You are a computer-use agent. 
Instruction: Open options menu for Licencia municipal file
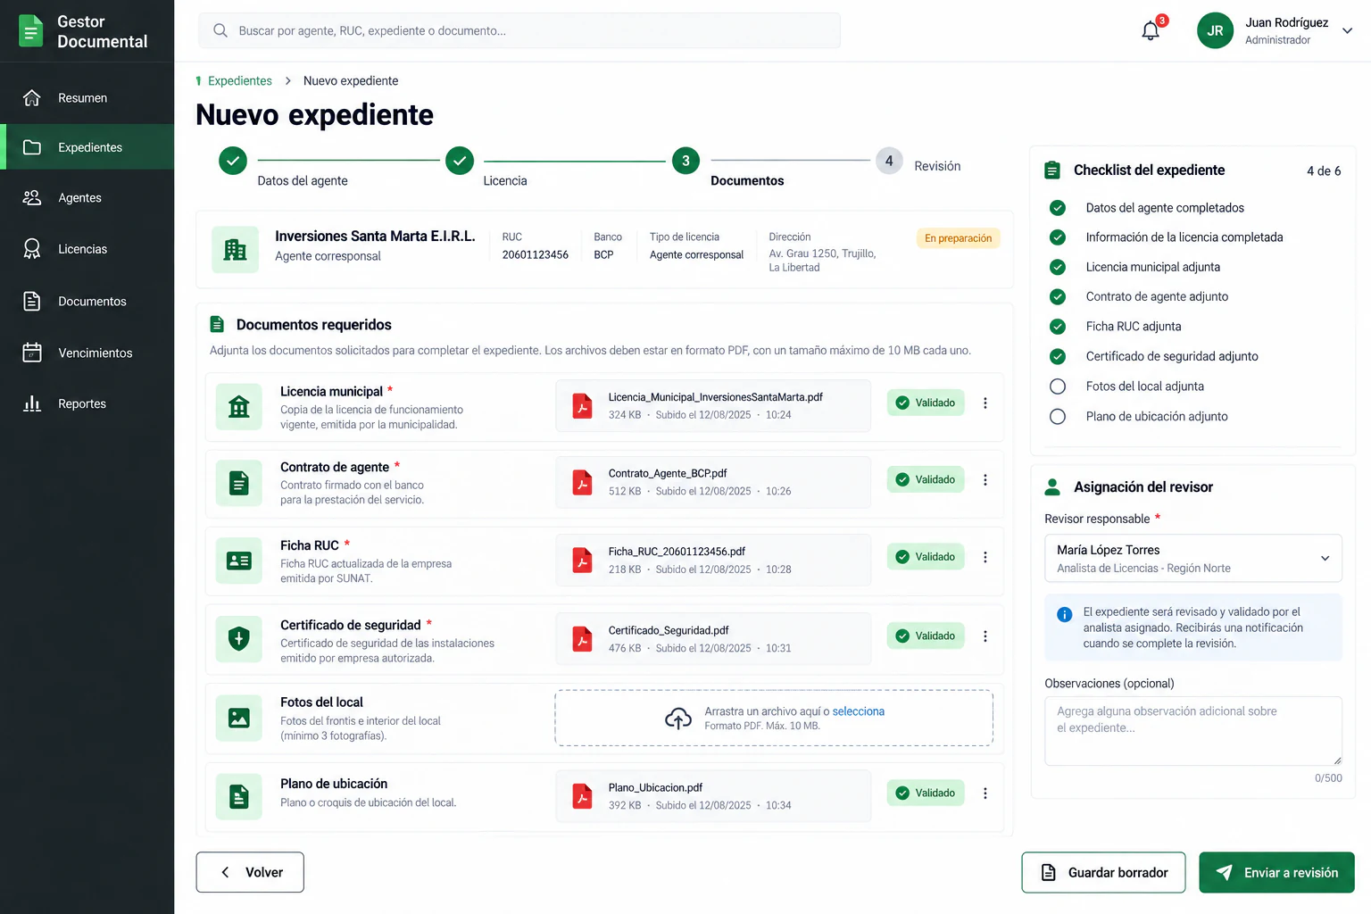(985, 403)
